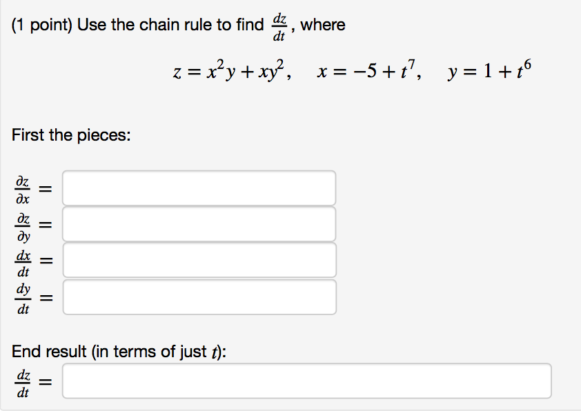Click the dy/dt fraction label
This screenshot has width=581, height=411.
click(21, 297)
